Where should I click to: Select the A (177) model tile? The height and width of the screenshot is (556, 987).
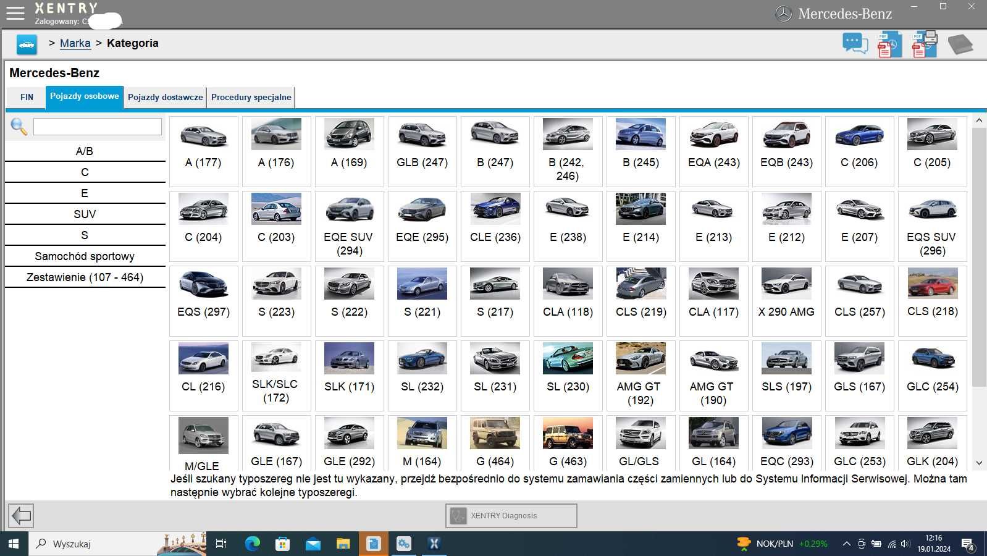[203, 151]
